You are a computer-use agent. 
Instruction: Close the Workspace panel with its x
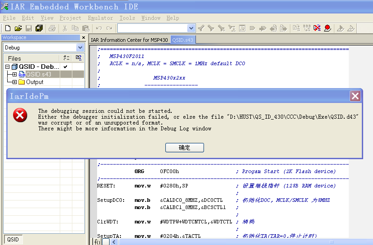pos(84,38)
